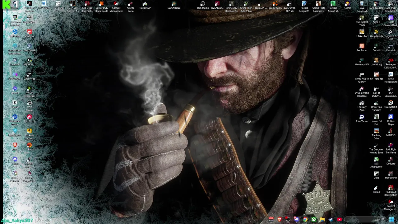Launch Human Fall Flat icon
Image resolution: width=398 pixels, height=224 pixels.
click(x=376, y=120)
